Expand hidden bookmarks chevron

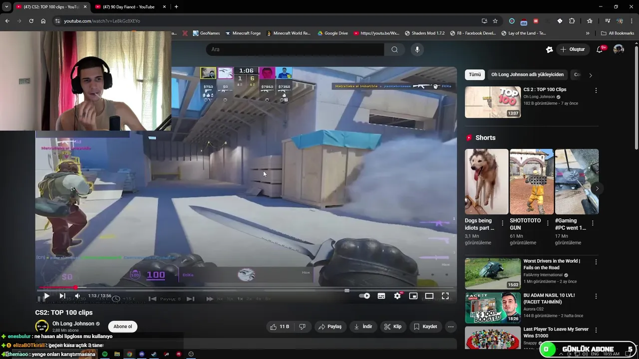[588, 33]
